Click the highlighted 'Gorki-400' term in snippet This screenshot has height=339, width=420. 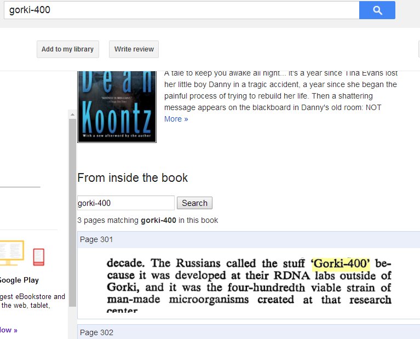pos(341,264)
